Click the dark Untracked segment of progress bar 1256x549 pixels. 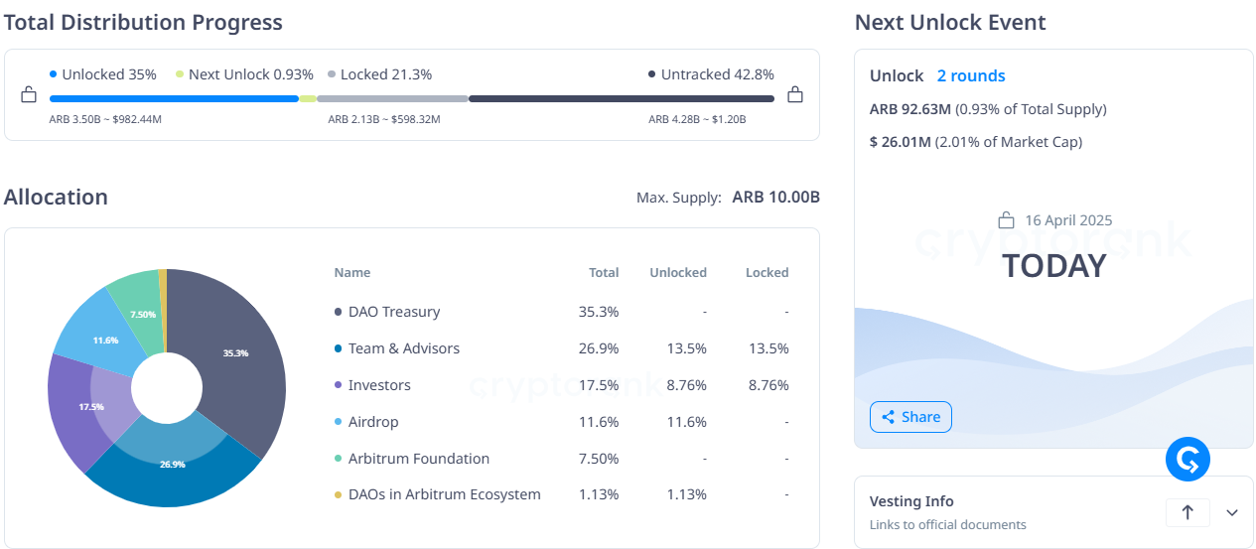621,99
